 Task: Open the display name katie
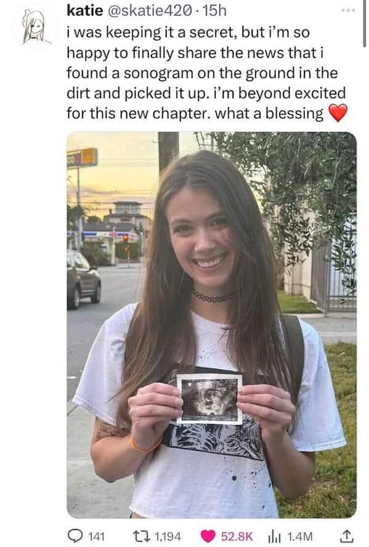pos(85,11)
